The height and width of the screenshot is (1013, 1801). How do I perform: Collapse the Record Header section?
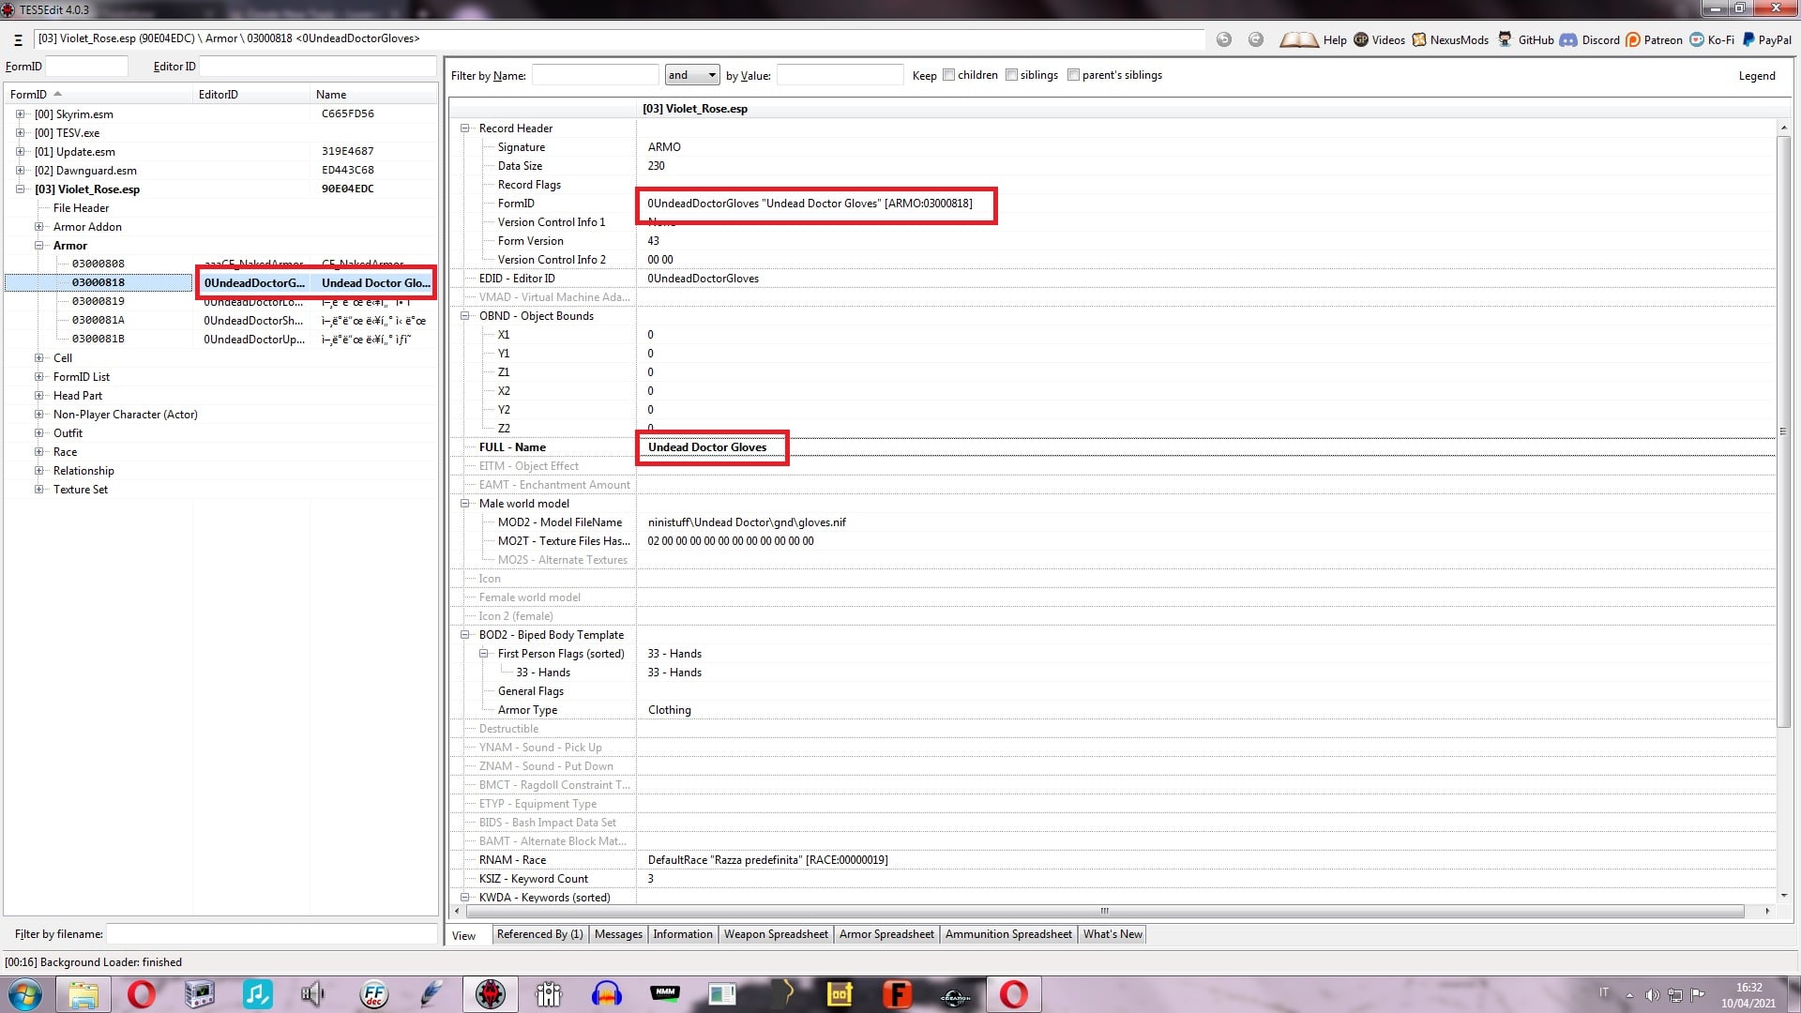click(464, 129)
